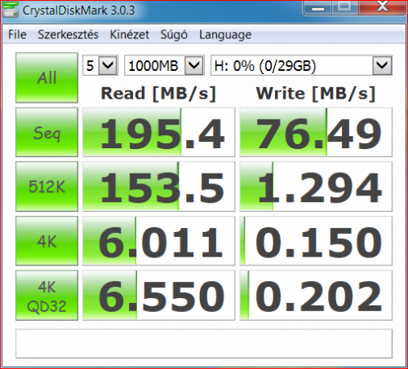408x369 pixels.
Task: Click the Read [MB/s] column header
Action: [x=158, y=94]
